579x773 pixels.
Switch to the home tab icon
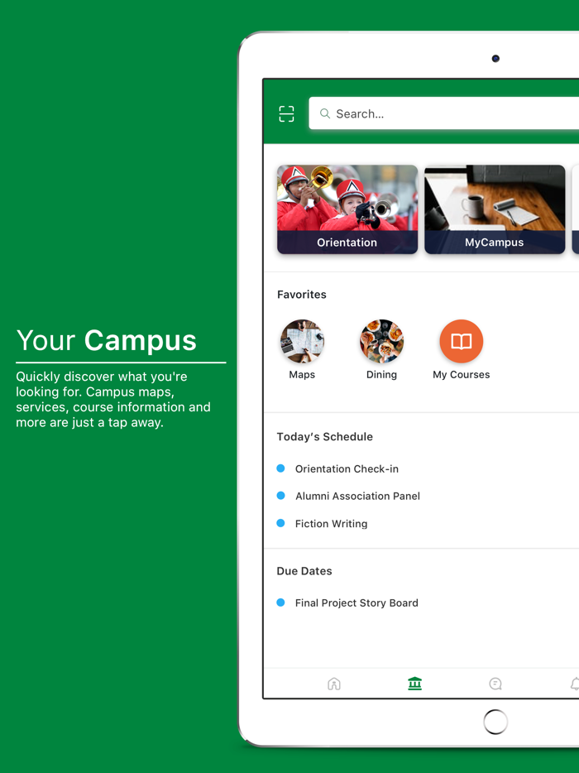(334, 684)
